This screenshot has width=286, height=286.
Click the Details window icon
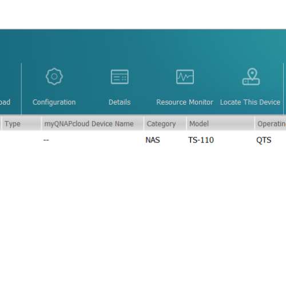click(120, 77)
